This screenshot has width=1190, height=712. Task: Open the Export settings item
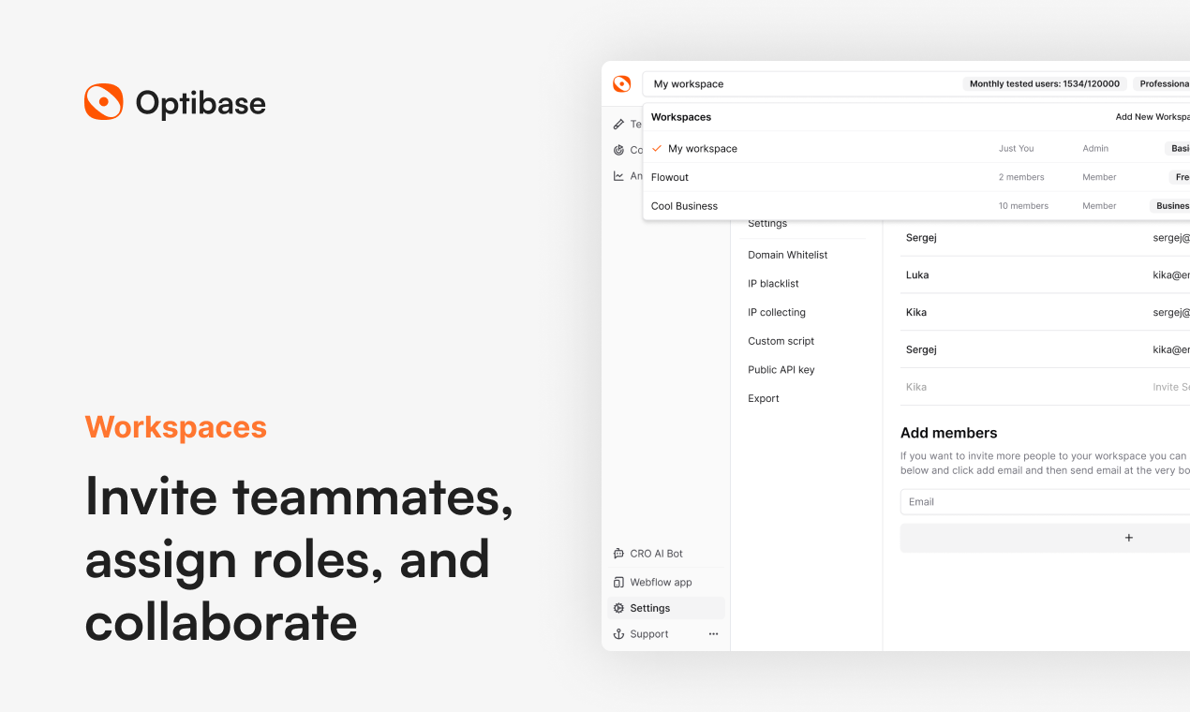763,399
